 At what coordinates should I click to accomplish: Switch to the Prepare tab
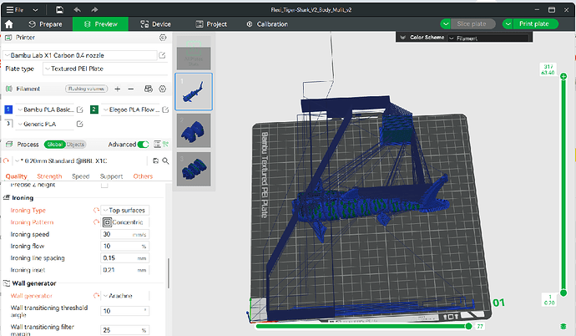45,24
